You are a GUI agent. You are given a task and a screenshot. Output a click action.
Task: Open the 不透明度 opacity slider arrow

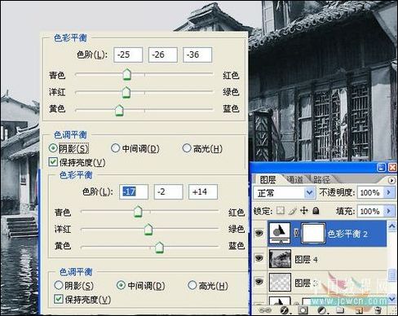(389, 192)
